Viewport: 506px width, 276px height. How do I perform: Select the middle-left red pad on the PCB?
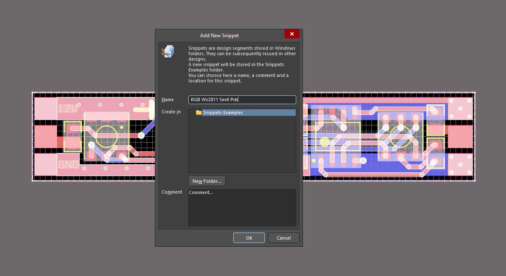[45, 137]
